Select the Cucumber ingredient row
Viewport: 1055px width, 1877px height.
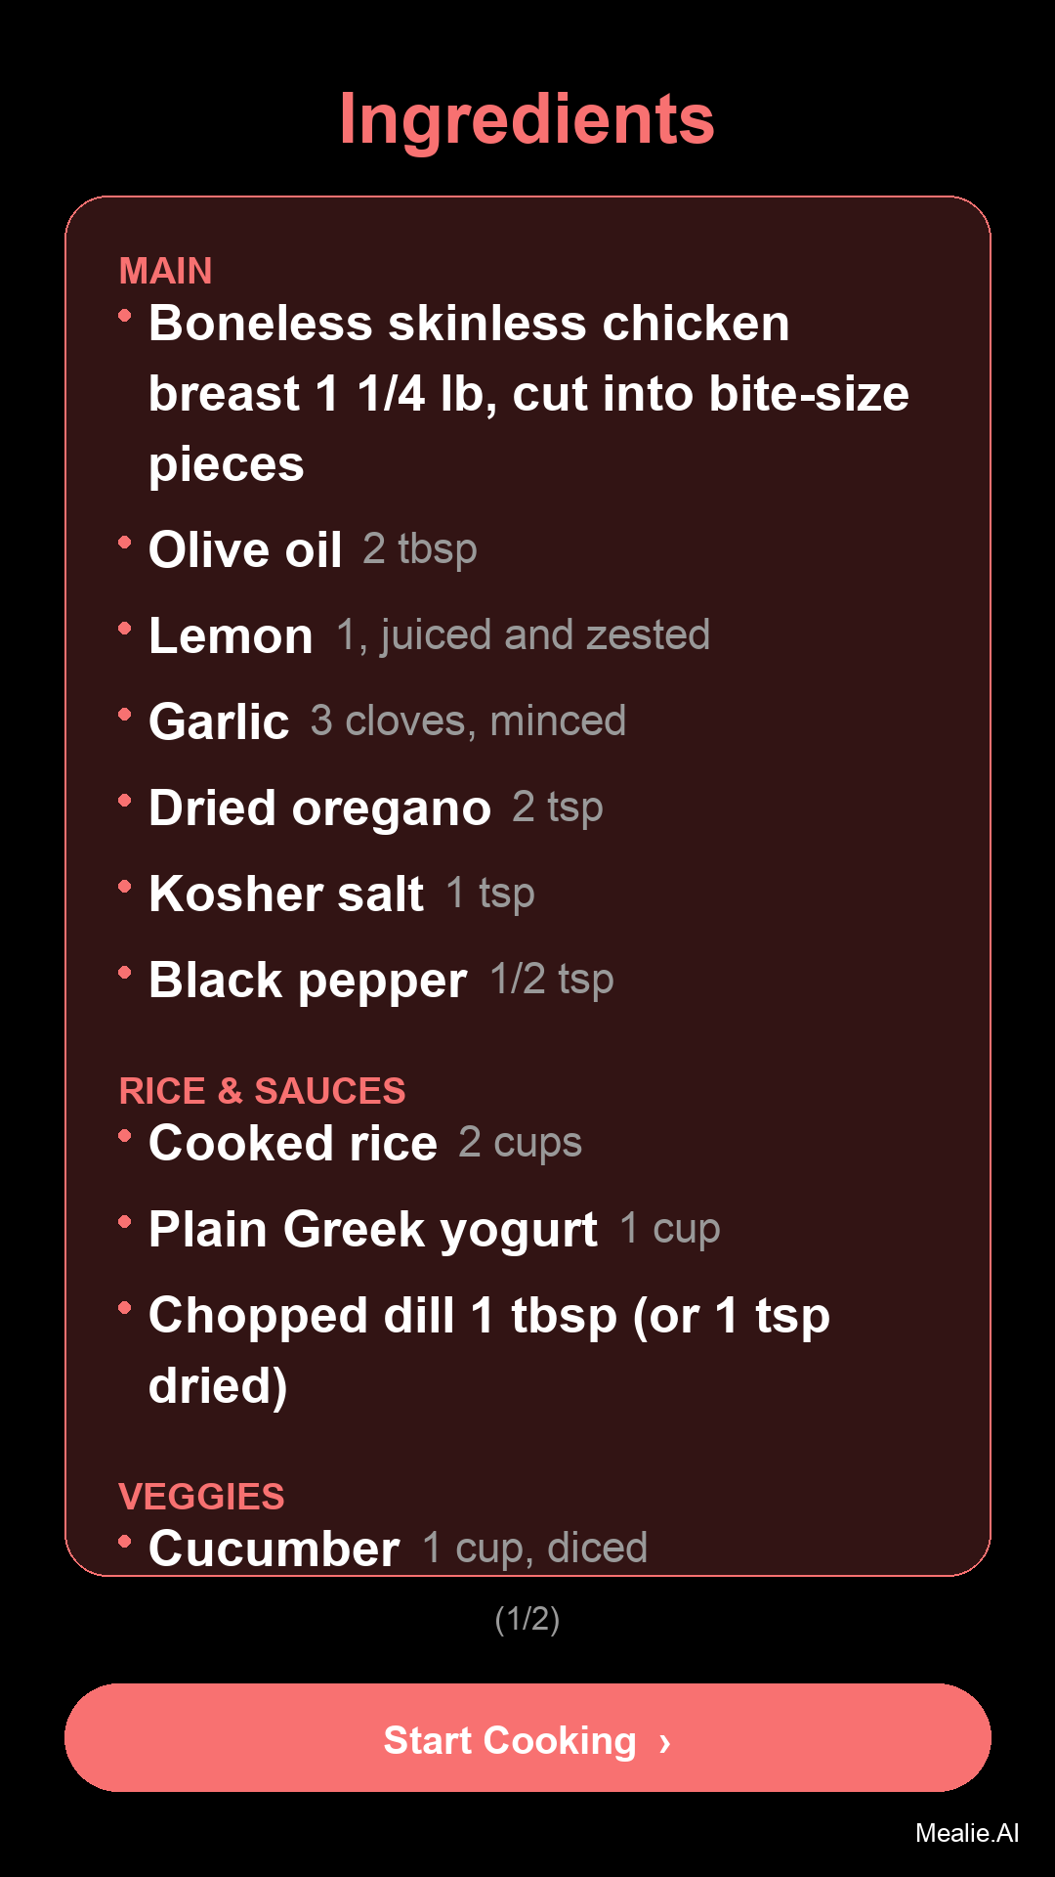(x=398, y=1549)
